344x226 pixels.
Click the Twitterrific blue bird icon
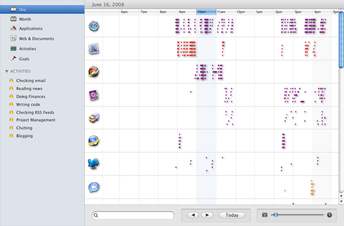pos(94,164)
